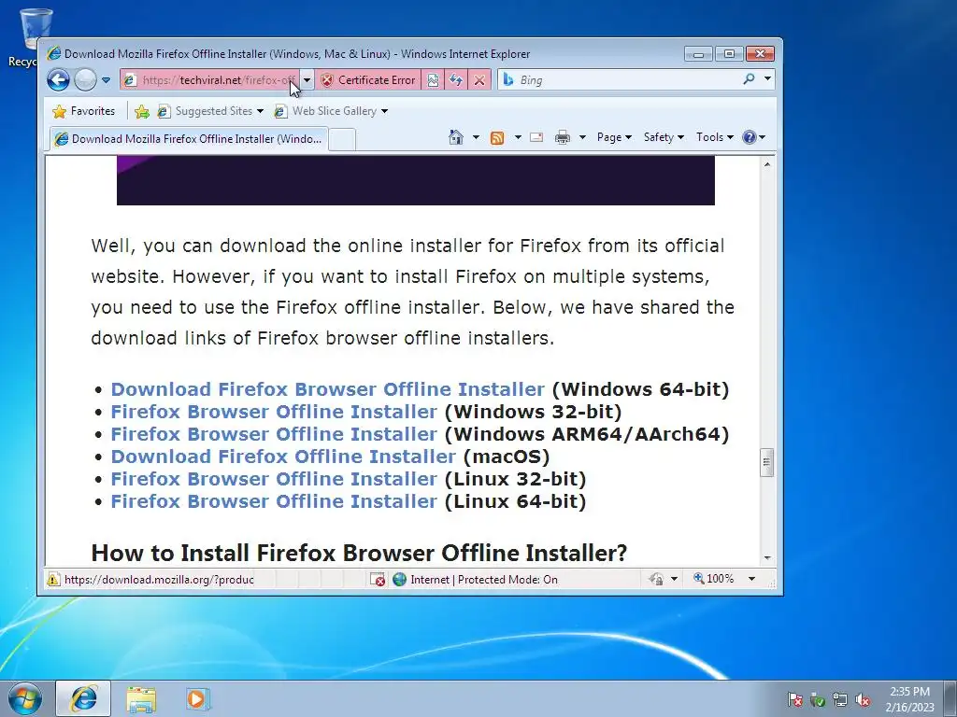Click the techviral.net address bar
957x717 pixels.
point(210,80)
